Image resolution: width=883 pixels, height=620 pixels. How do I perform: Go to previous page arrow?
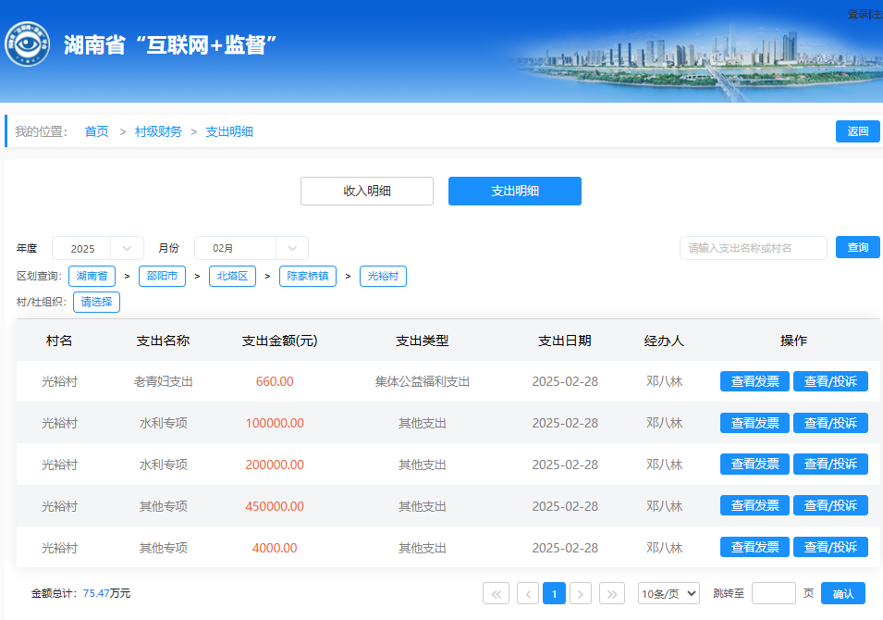pos(528,593)
